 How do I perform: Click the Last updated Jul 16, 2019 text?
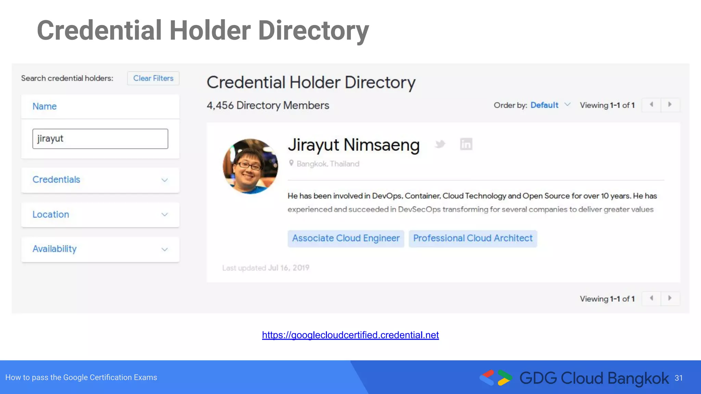point(266,268)
